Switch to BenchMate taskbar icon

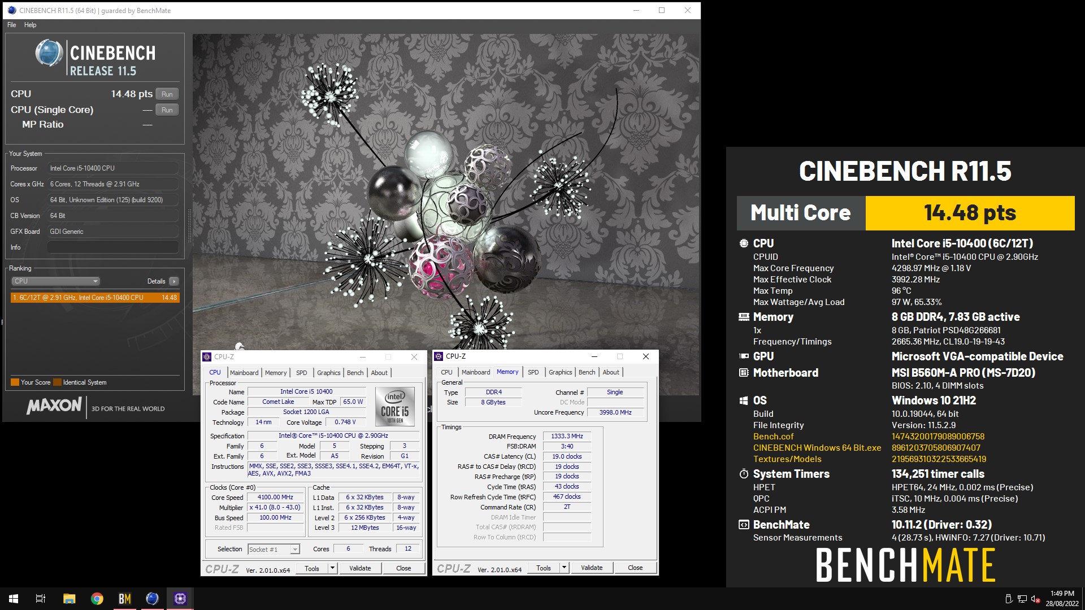[124, 599]
